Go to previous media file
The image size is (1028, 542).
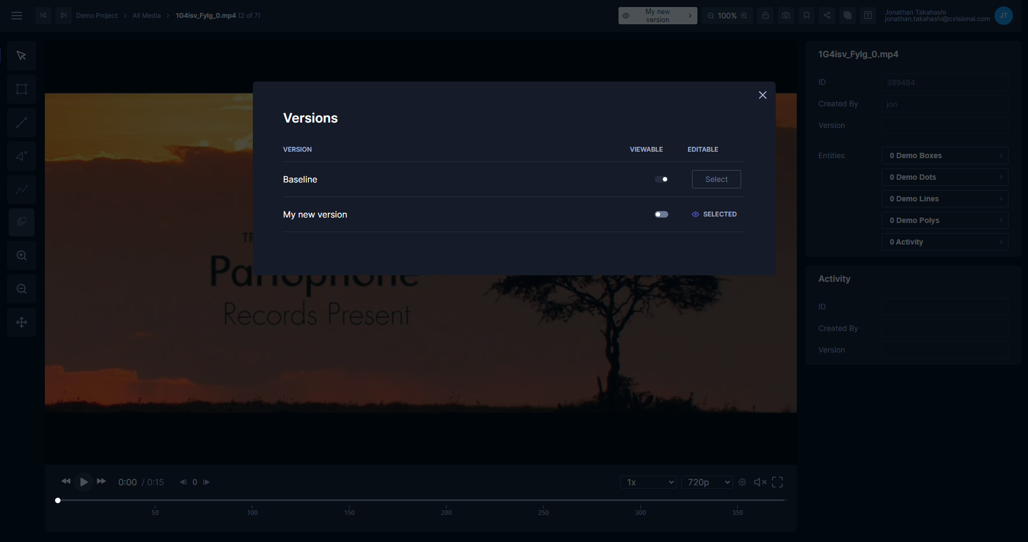tap(43, 16)
